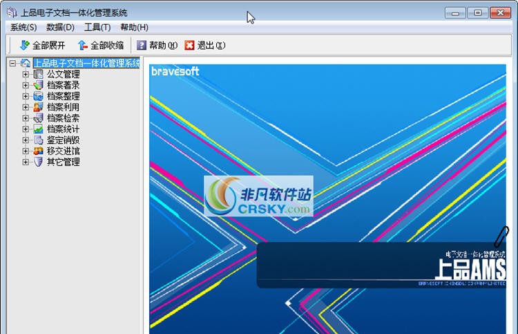Click the 全部展开 toolbar button label
Screen dimensions: 518x334
[49, 46]
